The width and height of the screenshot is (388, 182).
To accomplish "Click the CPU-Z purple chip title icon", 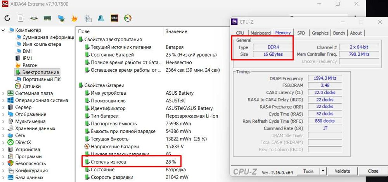I will [234, 22].
